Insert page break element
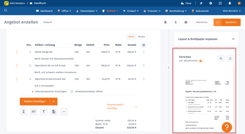The image size is (245, 134). (54, 111)
